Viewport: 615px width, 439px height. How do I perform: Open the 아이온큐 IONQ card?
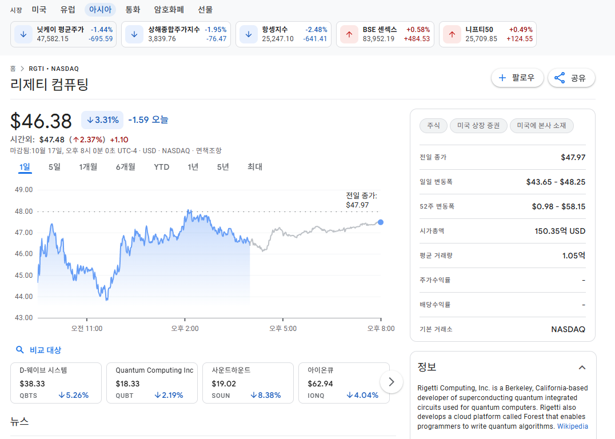(344, 383)
